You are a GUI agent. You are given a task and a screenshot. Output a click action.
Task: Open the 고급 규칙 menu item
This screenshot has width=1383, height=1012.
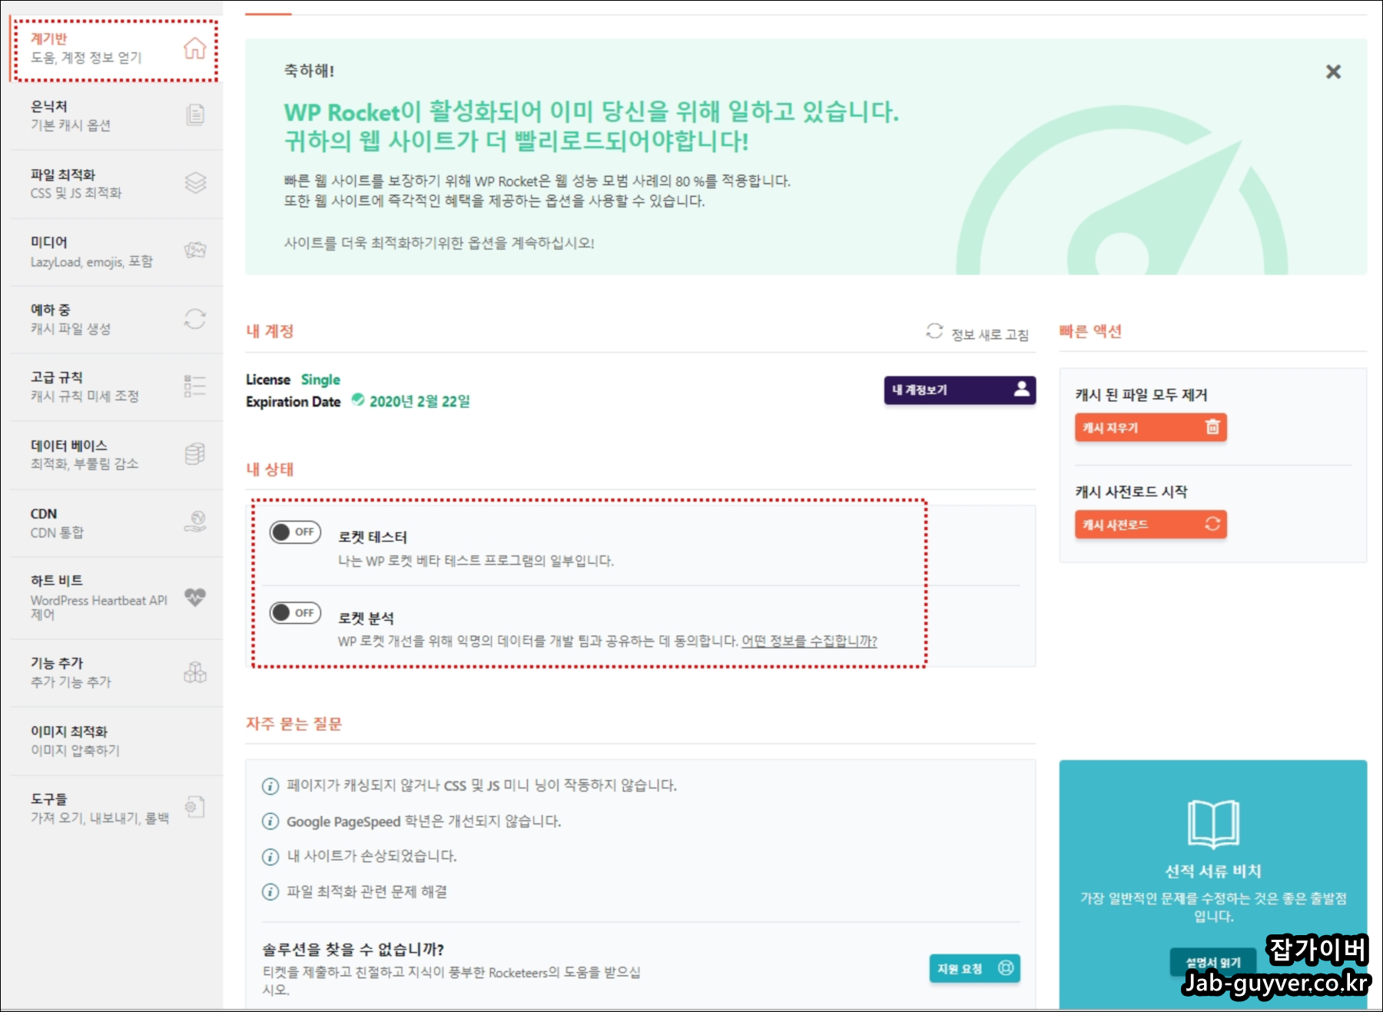[117, 387]
